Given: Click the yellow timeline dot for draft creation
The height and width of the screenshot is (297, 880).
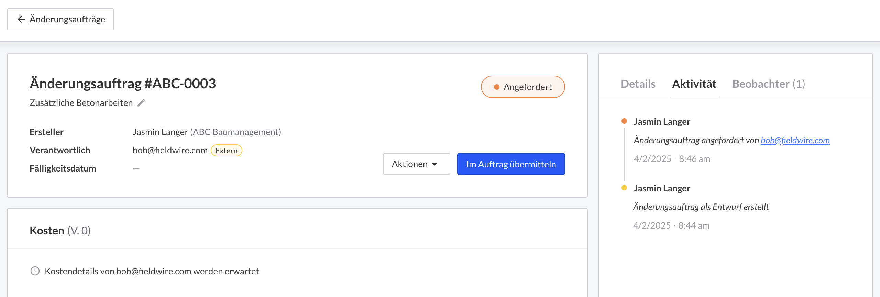Looking at the screenshot, I should [624, 188].
